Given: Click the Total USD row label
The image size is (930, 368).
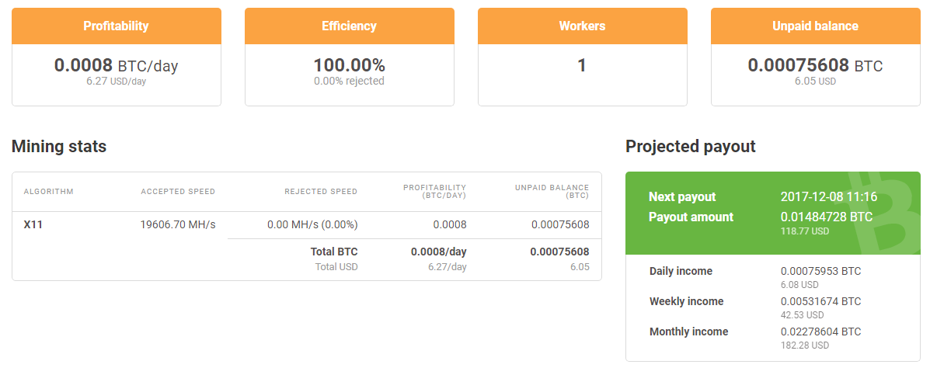Looking at the screenshot, I should 336,266.
